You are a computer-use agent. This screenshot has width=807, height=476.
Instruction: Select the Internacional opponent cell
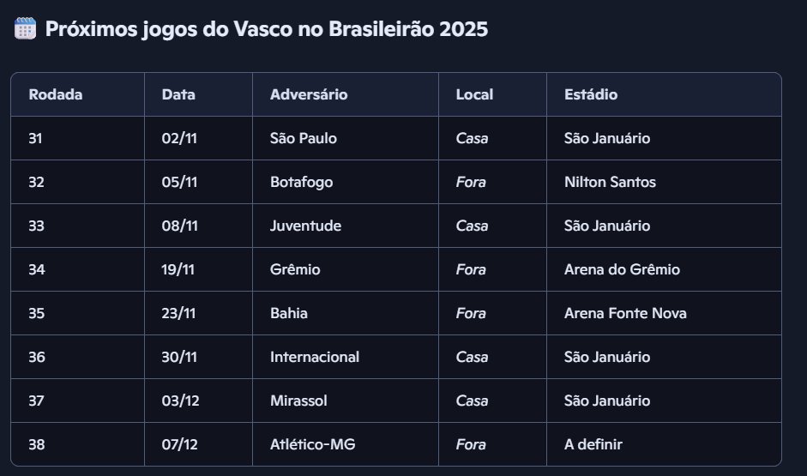pos(315,357)
